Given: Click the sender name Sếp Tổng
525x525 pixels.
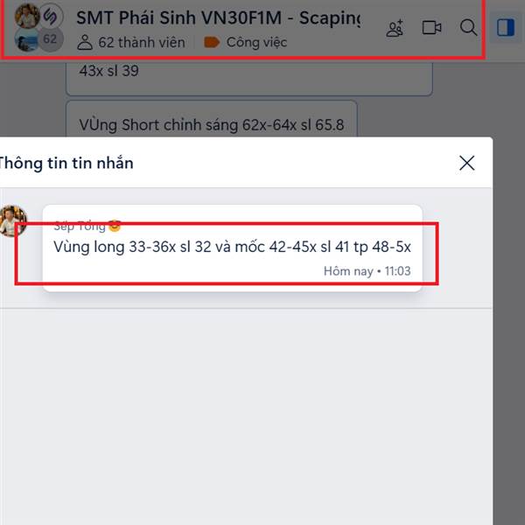Looking at the screenshot, I should tap(80, 226).
